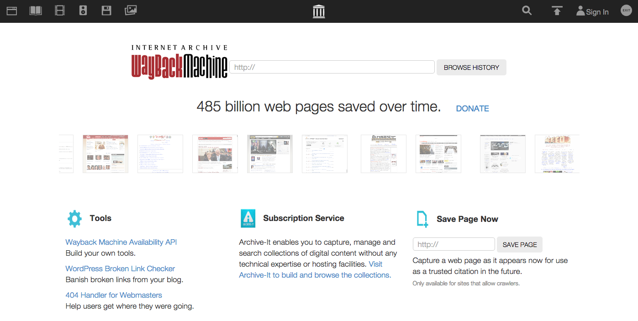Open the DONATE link

point(473,108)
